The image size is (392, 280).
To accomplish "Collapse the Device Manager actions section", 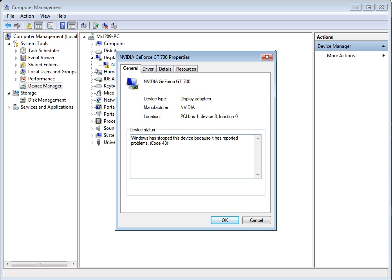I will [x=383, y=46].
